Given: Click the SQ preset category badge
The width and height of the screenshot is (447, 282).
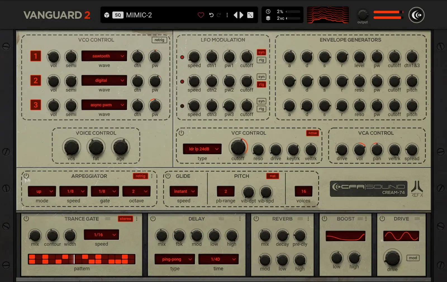Looking at the screenshot, I should point(118,15).
